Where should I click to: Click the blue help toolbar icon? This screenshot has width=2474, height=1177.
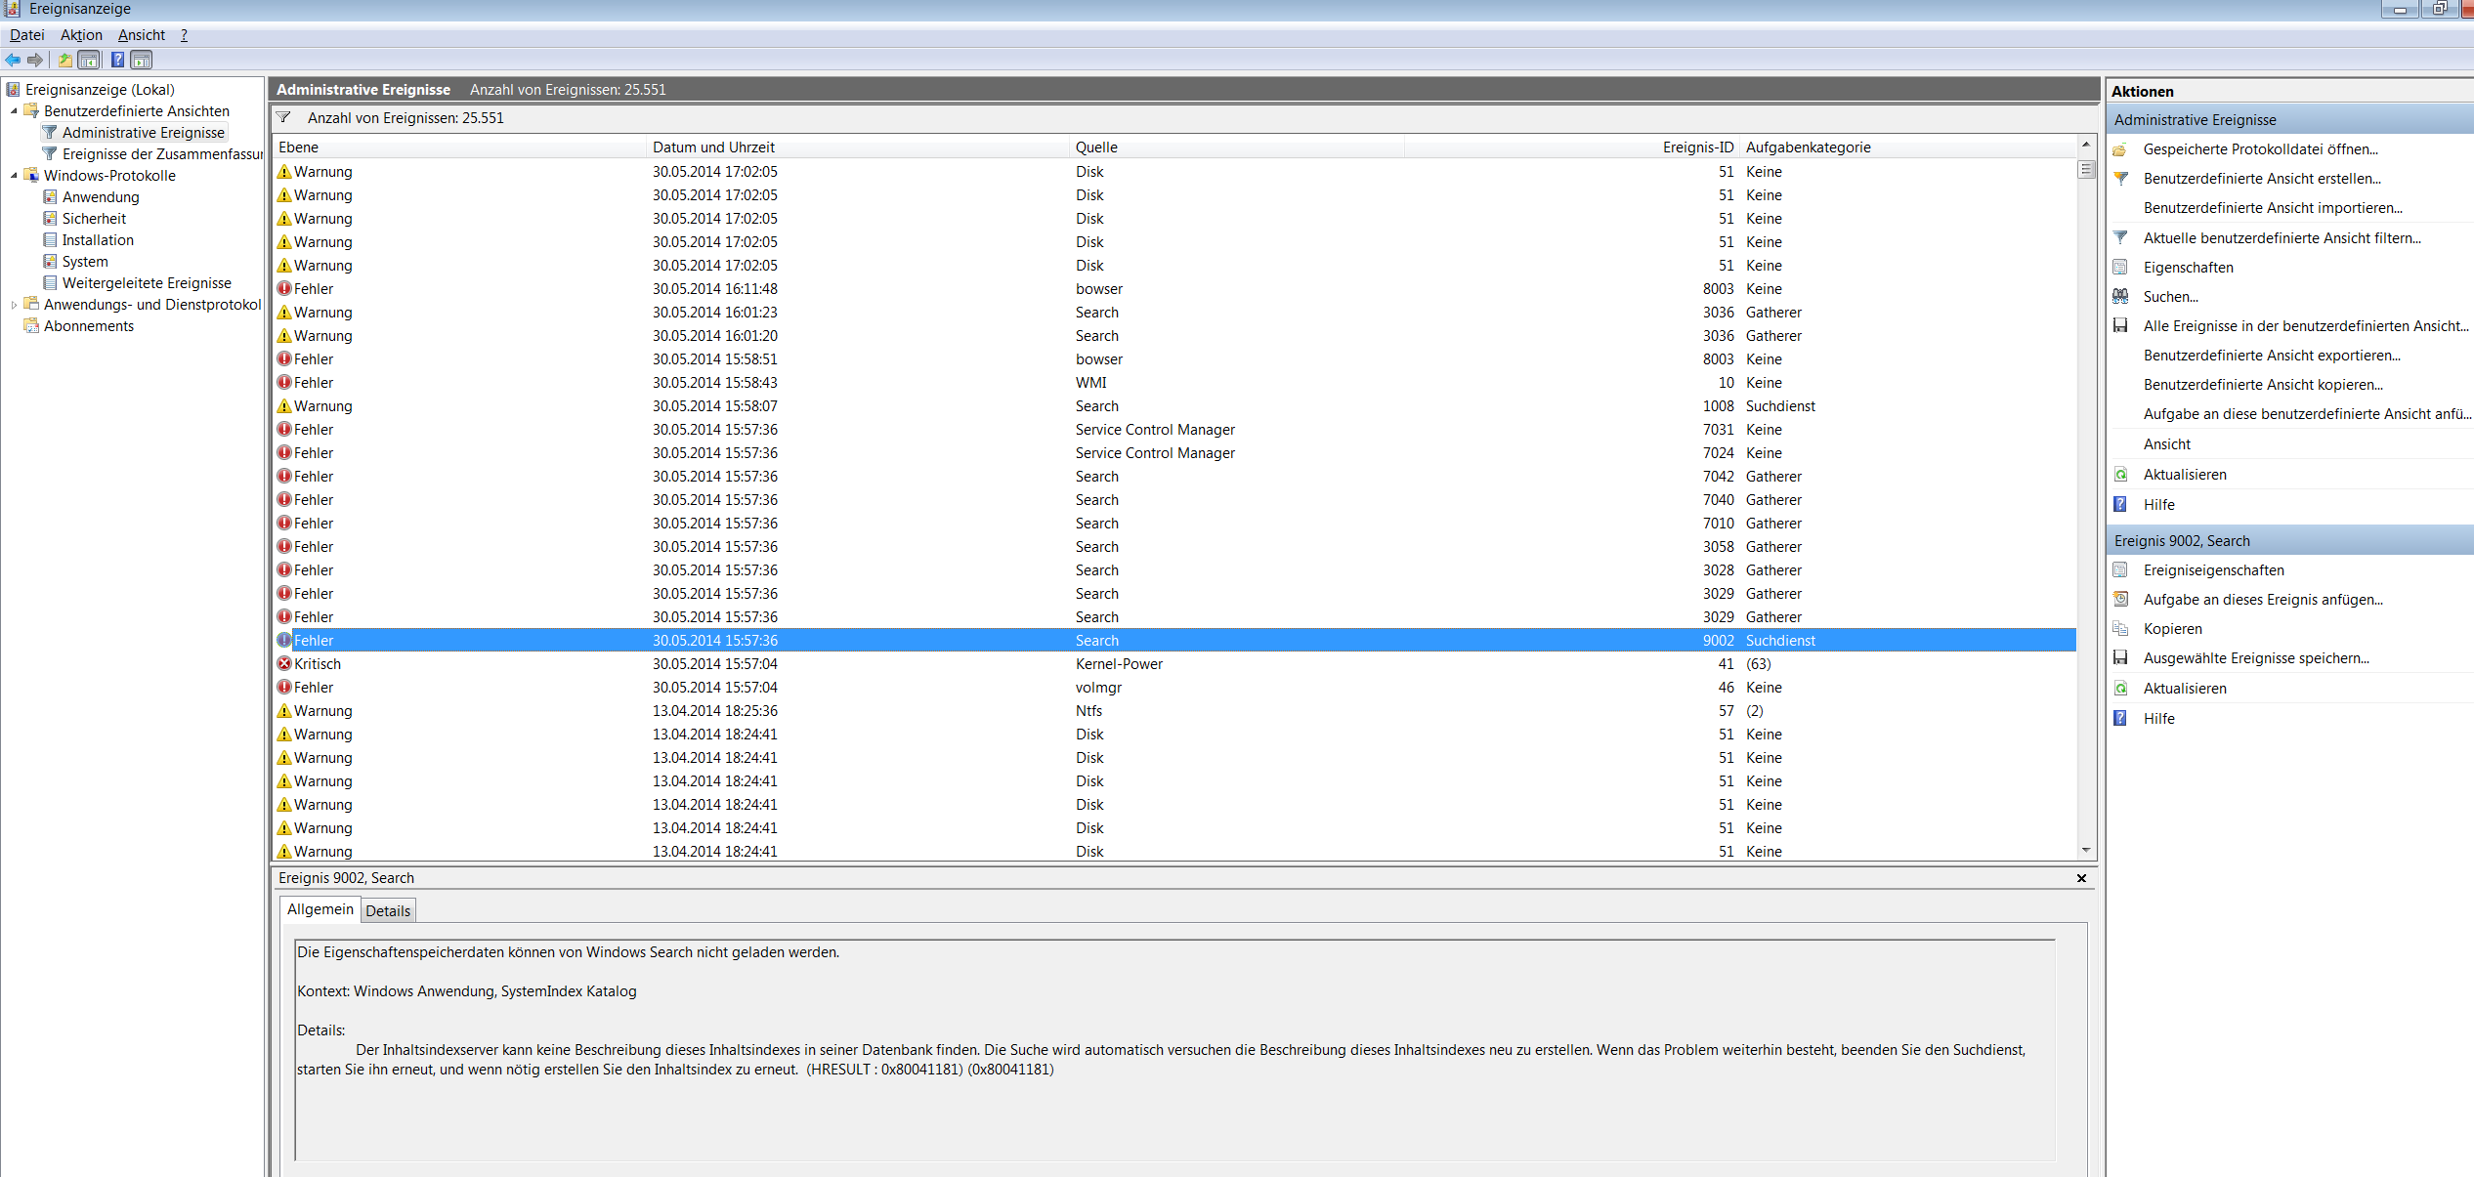coord(117,61)
